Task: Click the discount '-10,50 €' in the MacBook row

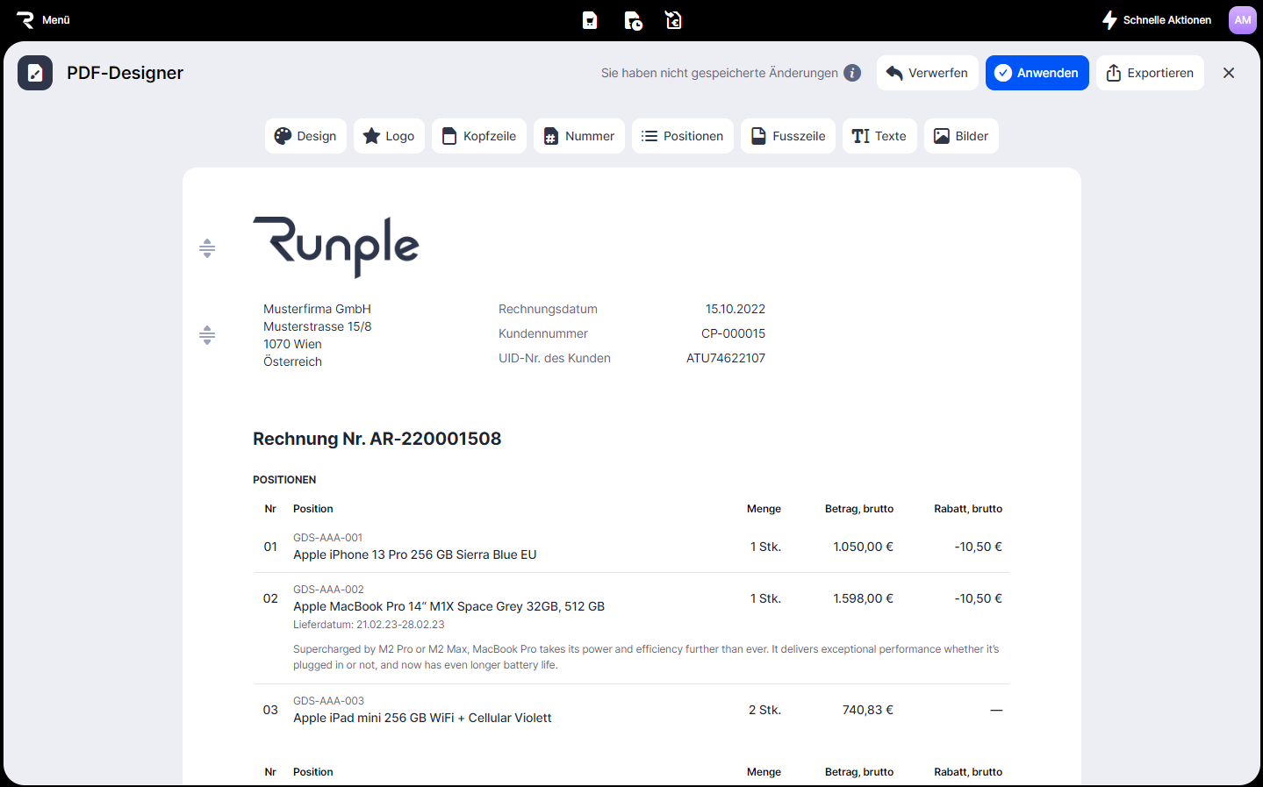Action: coord(978,598)
